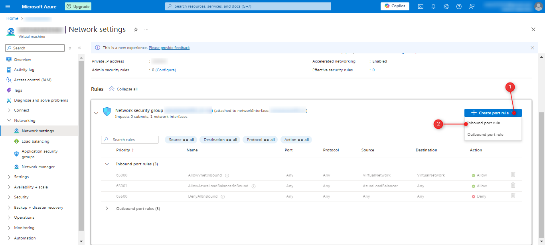Open the notifications bell icon
This screenshot has width=545, height=245.
433,6
